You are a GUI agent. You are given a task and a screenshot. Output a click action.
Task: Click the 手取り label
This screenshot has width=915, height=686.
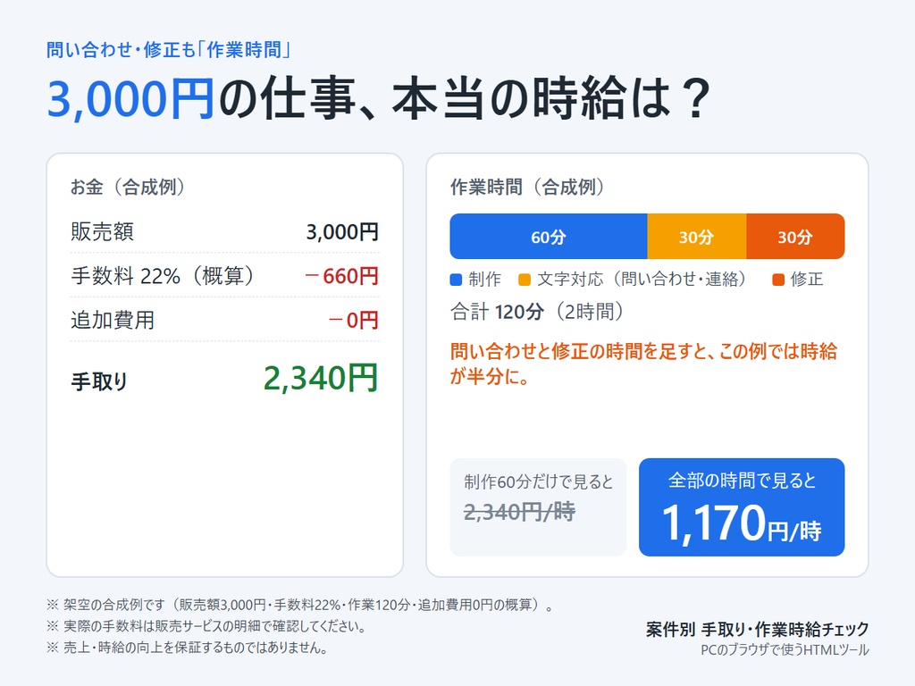(99, 381)
